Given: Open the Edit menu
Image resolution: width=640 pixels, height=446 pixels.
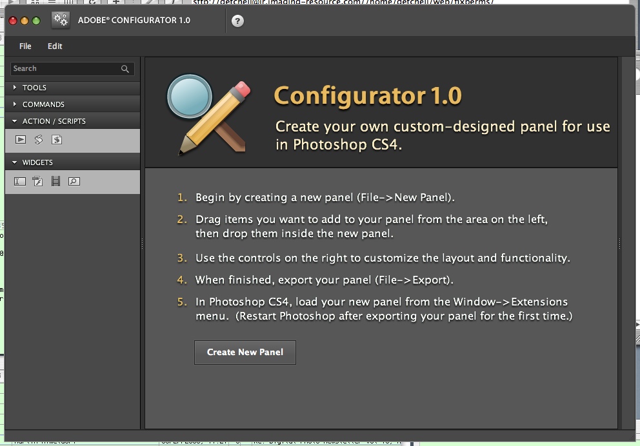Looking at the screenshot, I should tap(55, 46).
